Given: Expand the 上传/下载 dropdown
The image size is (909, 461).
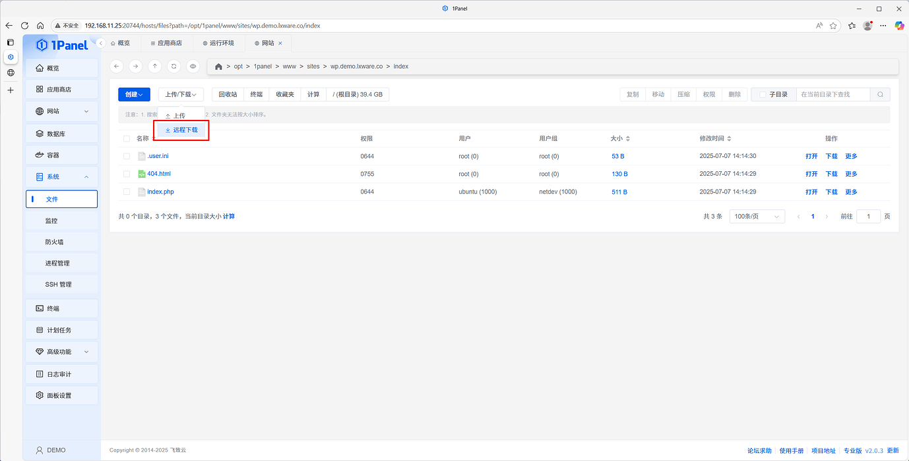Looking at the screenshot, I should (180, 94).
